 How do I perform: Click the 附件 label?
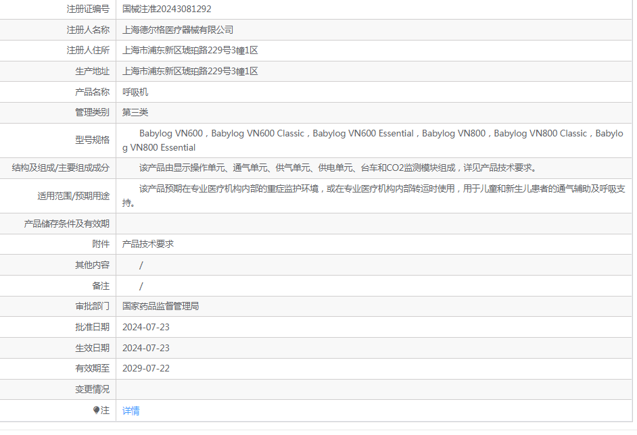point(101,244)
